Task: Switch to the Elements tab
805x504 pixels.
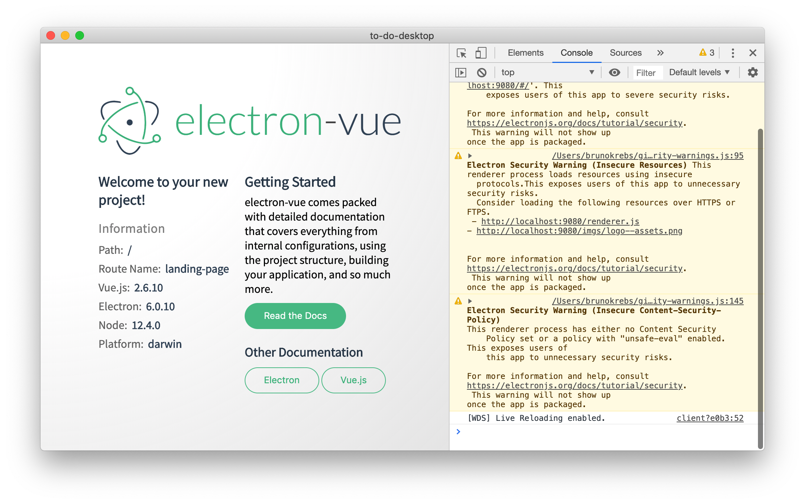Action: click(x=525, y=53)
